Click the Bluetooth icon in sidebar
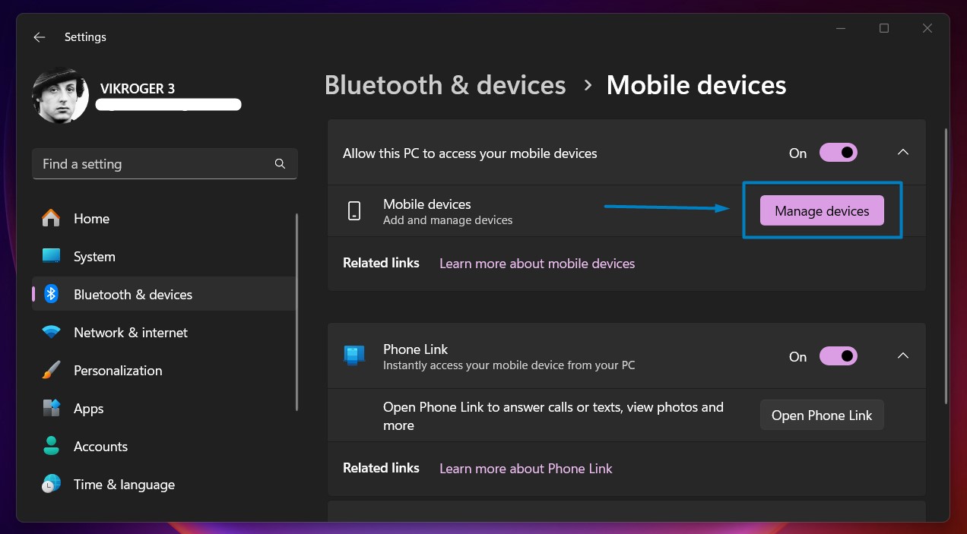967x534 pixels. [x=51, y=295]
